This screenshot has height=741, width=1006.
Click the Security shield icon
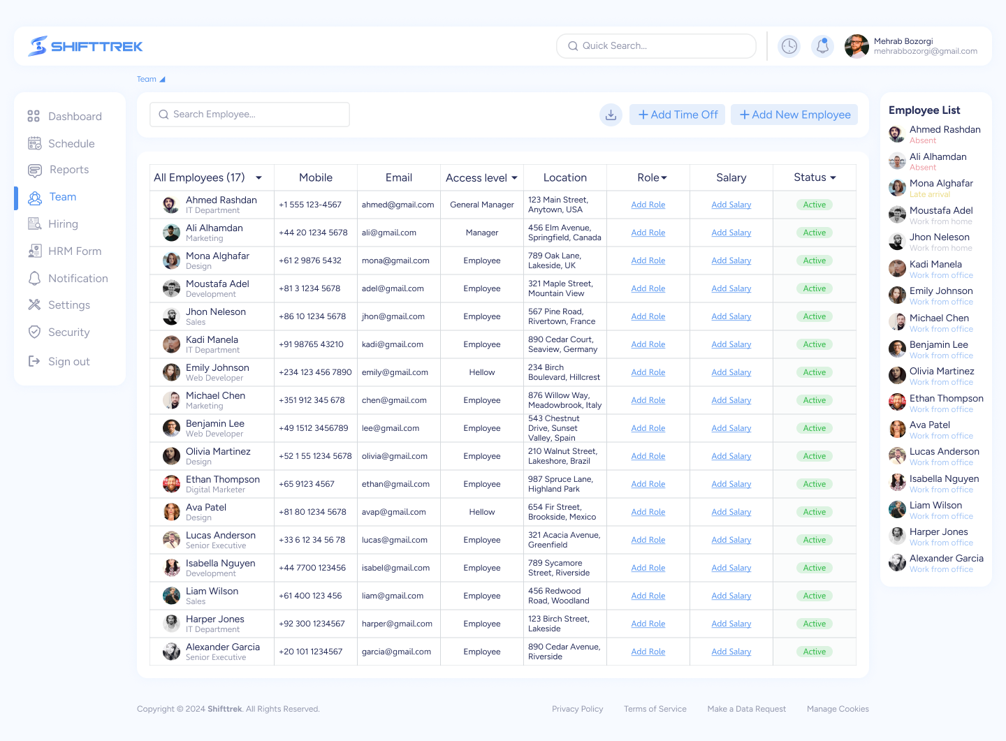coord(34,332)
